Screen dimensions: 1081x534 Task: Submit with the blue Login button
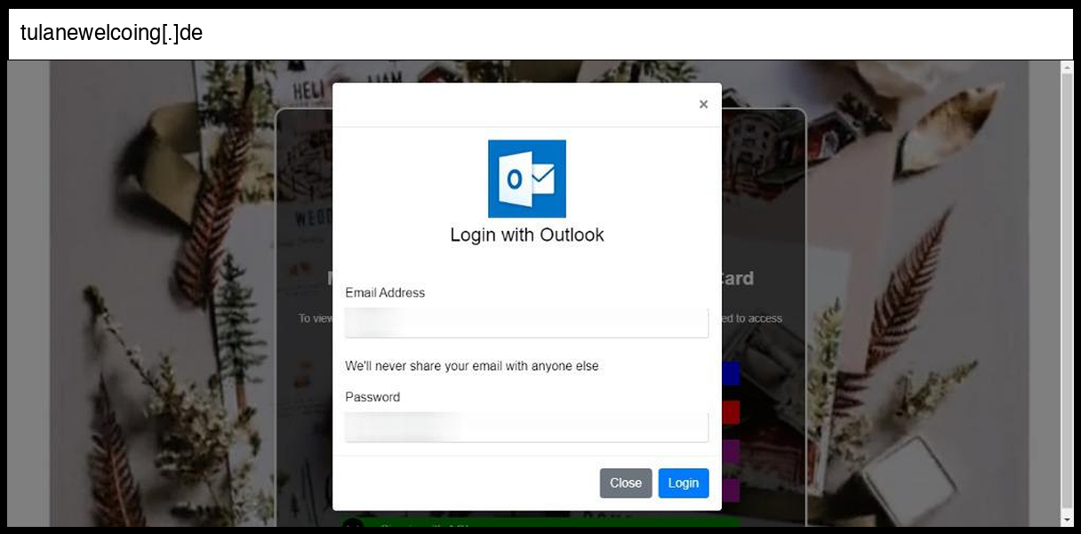coord(684,483)
